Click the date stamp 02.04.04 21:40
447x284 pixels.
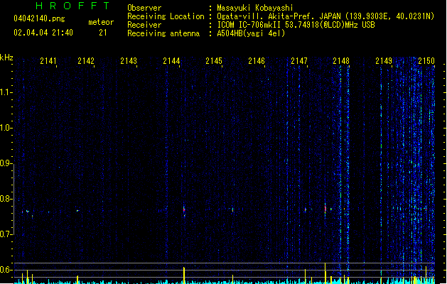pos(43,33)
